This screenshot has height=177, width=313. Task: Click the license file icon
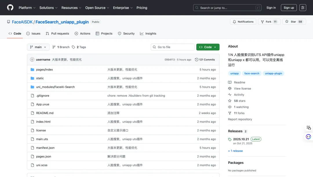tap(32, 131)
